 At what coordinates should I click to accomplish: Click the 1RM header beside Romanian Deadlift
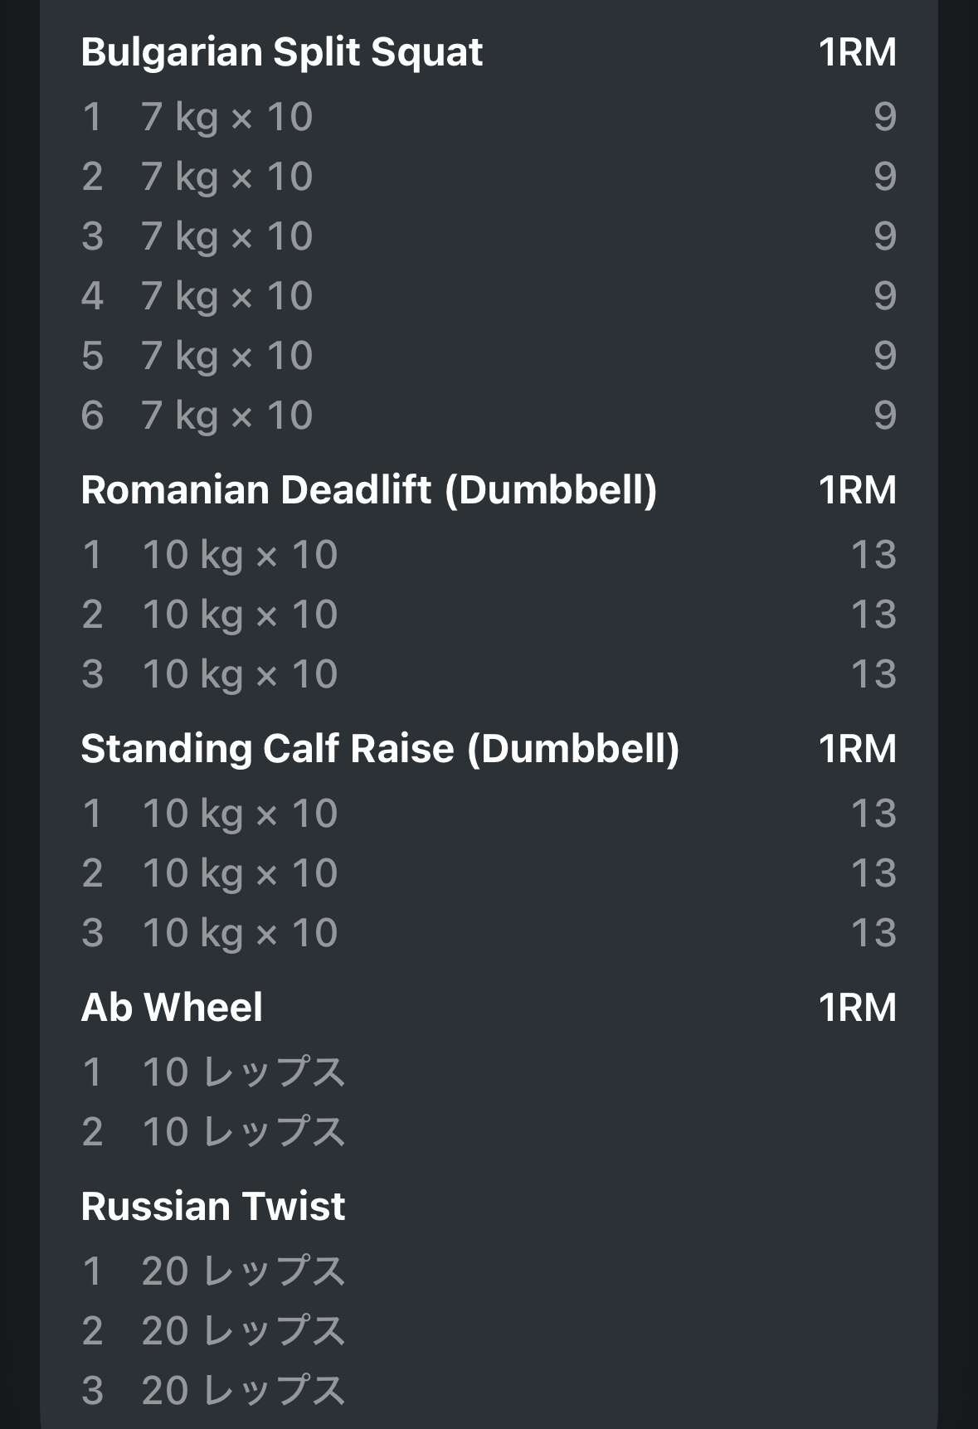[857, 490]
